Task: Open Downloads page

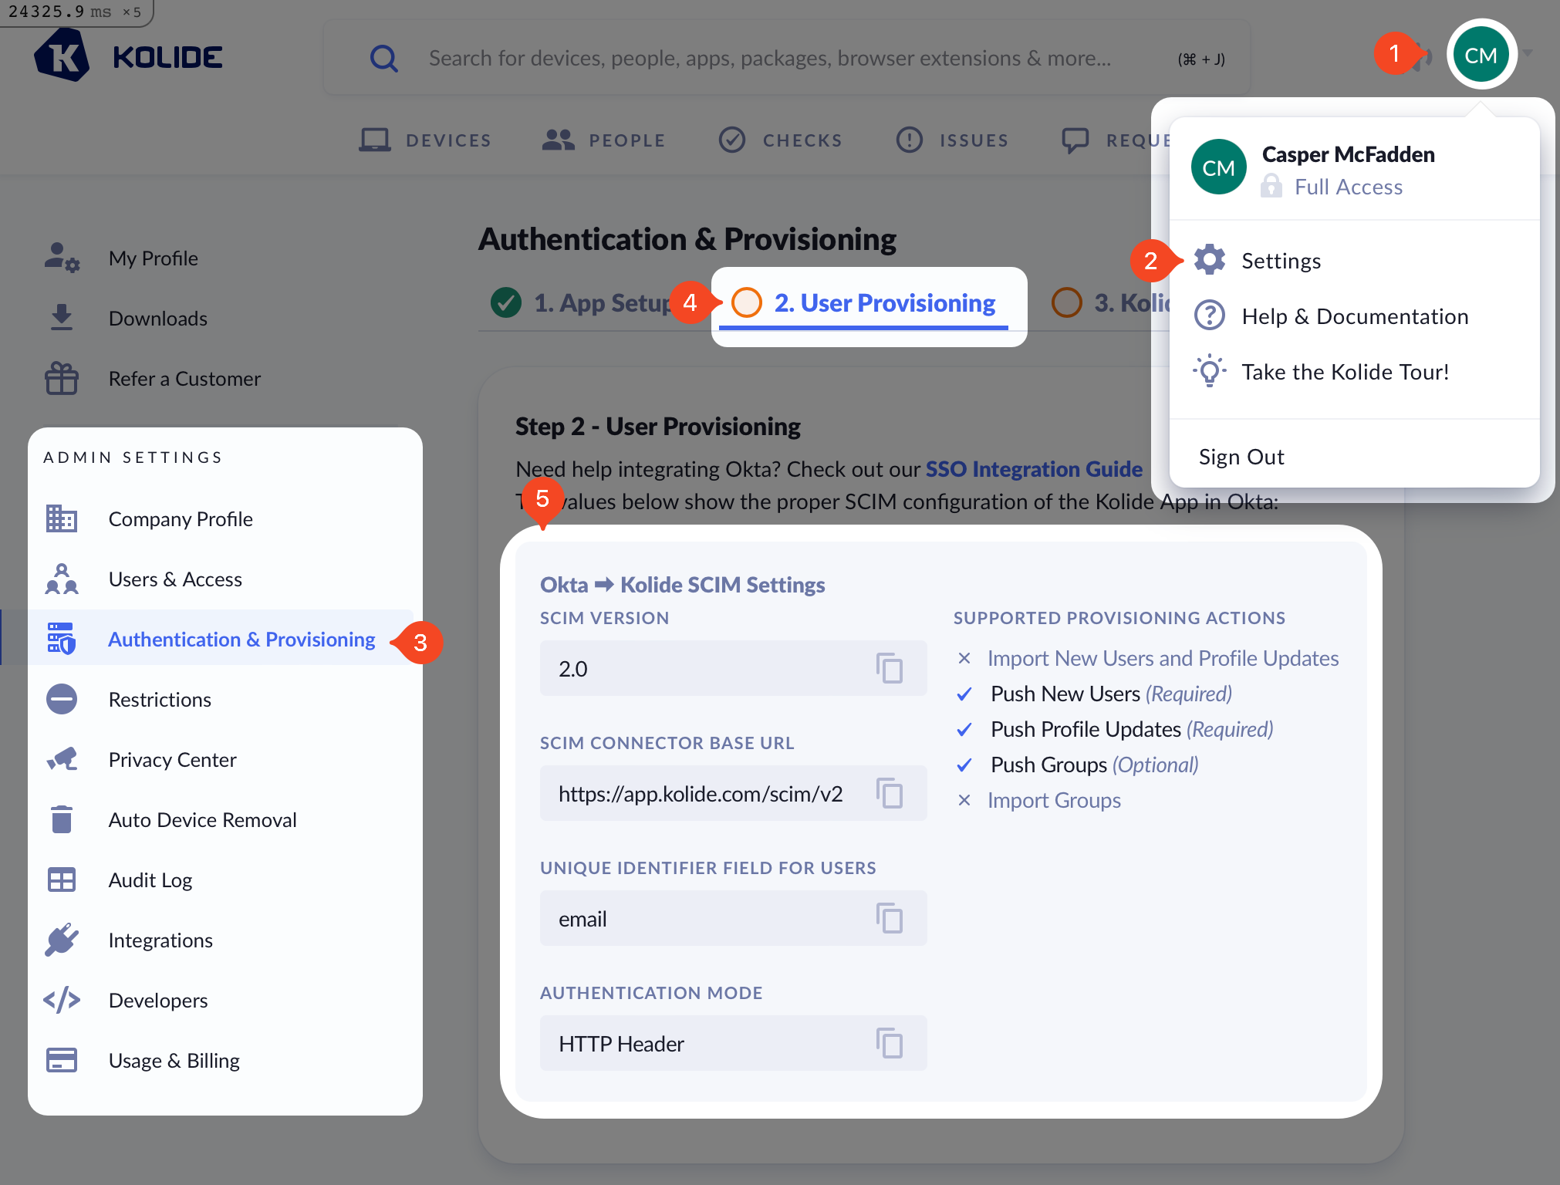Action: click(x=157, y=318)
